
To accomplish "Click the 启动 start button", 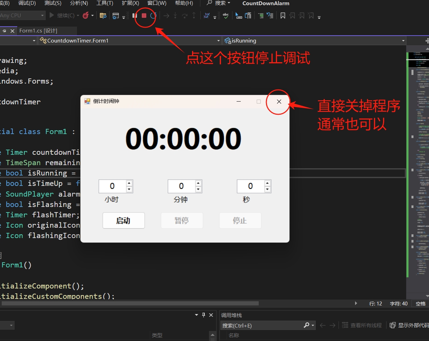I will click(x=123, y=220).
